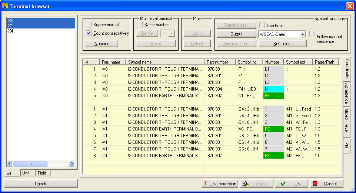Click the Number button
356x193 pixels.
[x=101, y=44]
